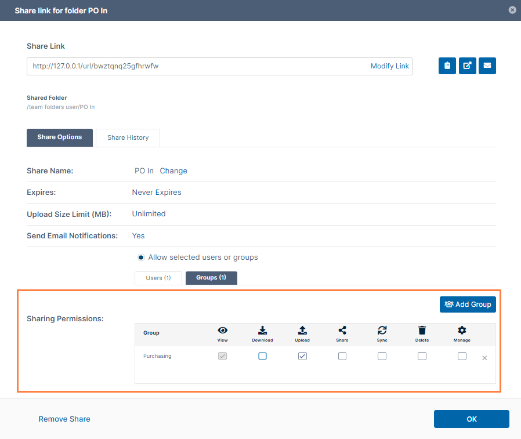Open share link in new window icon
521x439 pixels.
pos(467,66)
